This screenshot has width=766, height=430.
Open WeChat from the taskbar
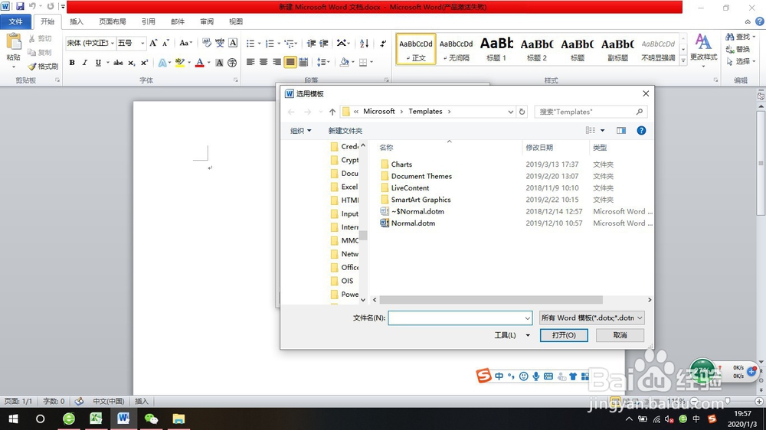coord(151,419)
